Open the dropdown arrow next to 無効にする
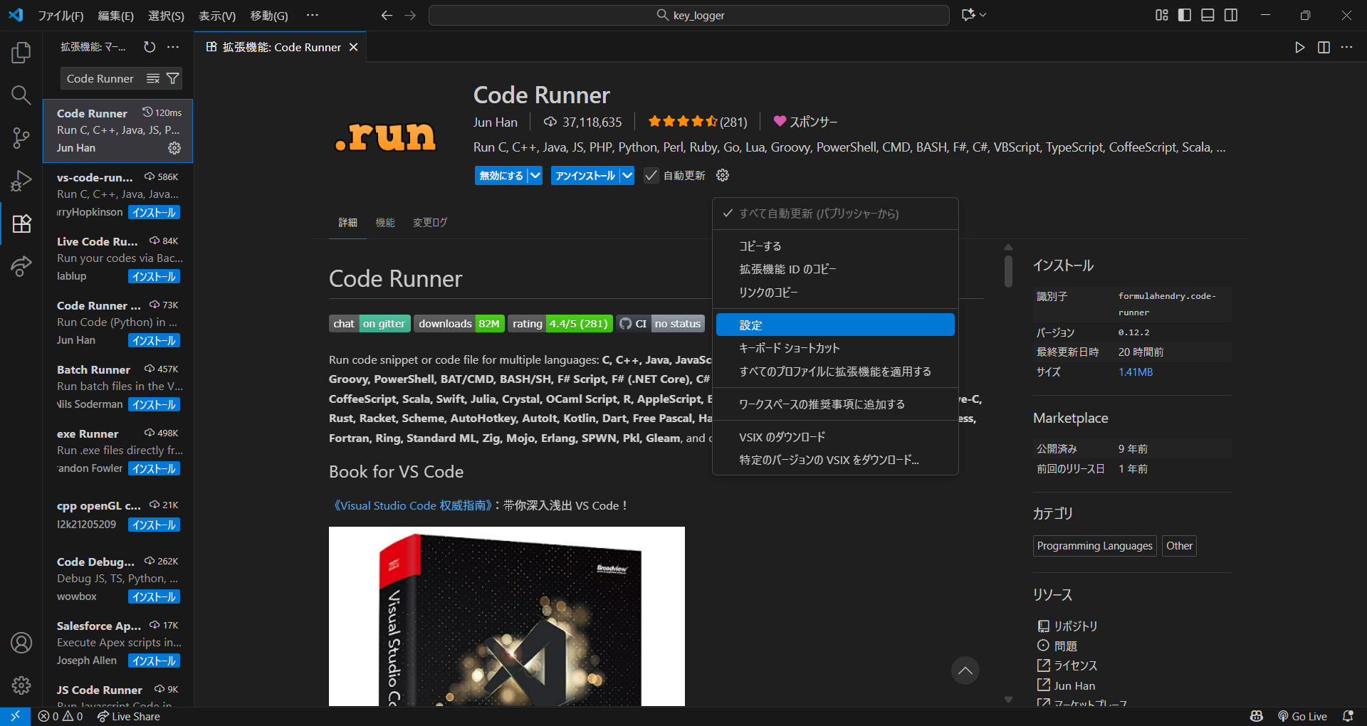This screenshot has height=726, width=1367. pos(535,175)
